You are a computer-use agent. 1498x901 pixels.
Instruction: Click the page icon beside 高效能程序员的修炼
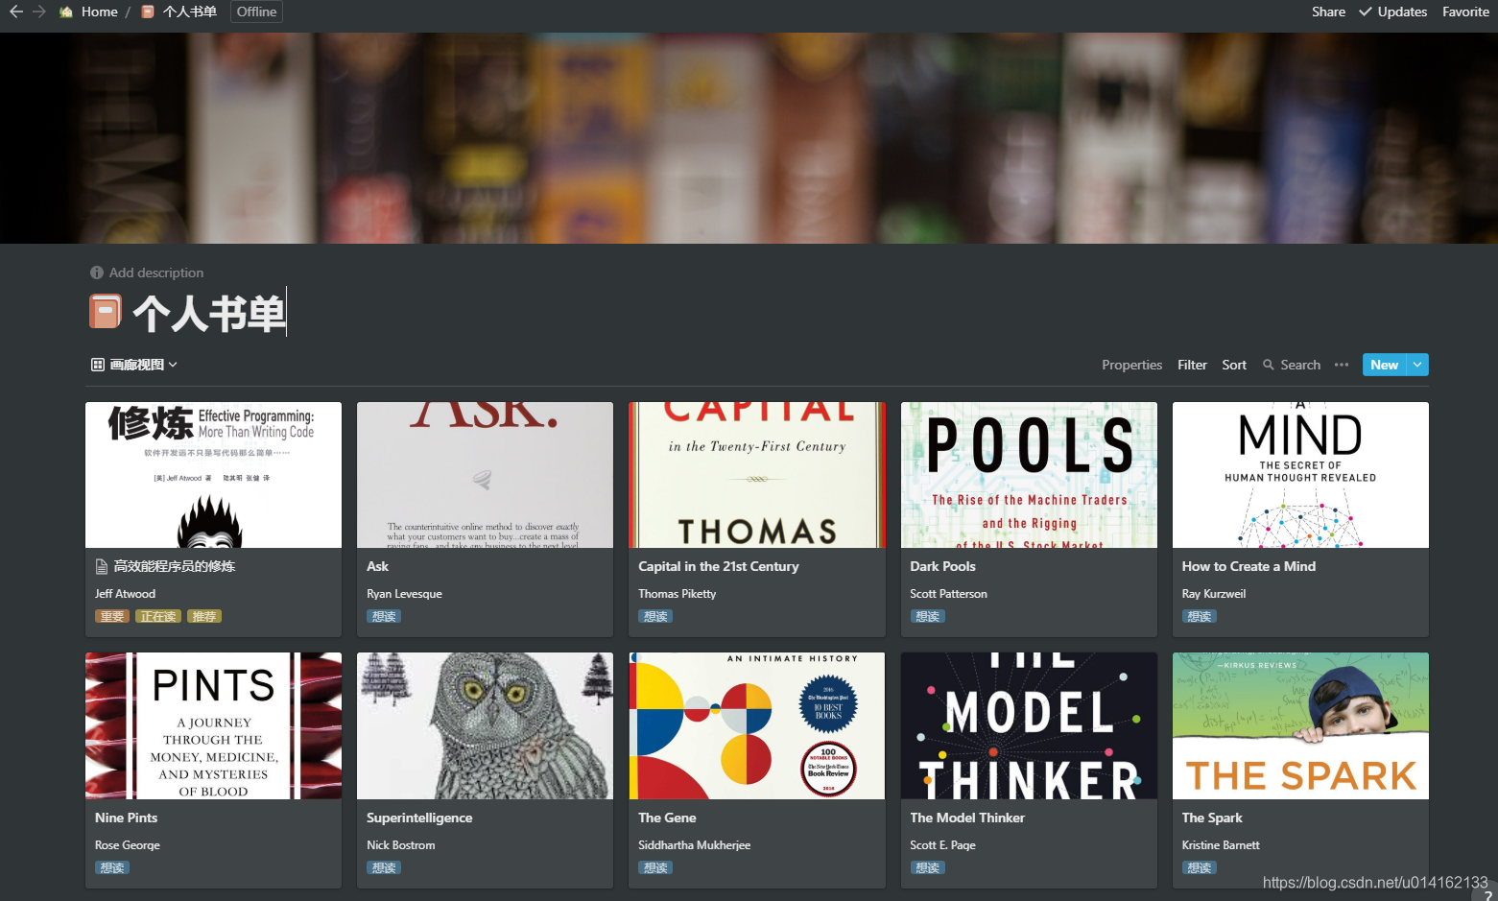click(x=101, y=566)
